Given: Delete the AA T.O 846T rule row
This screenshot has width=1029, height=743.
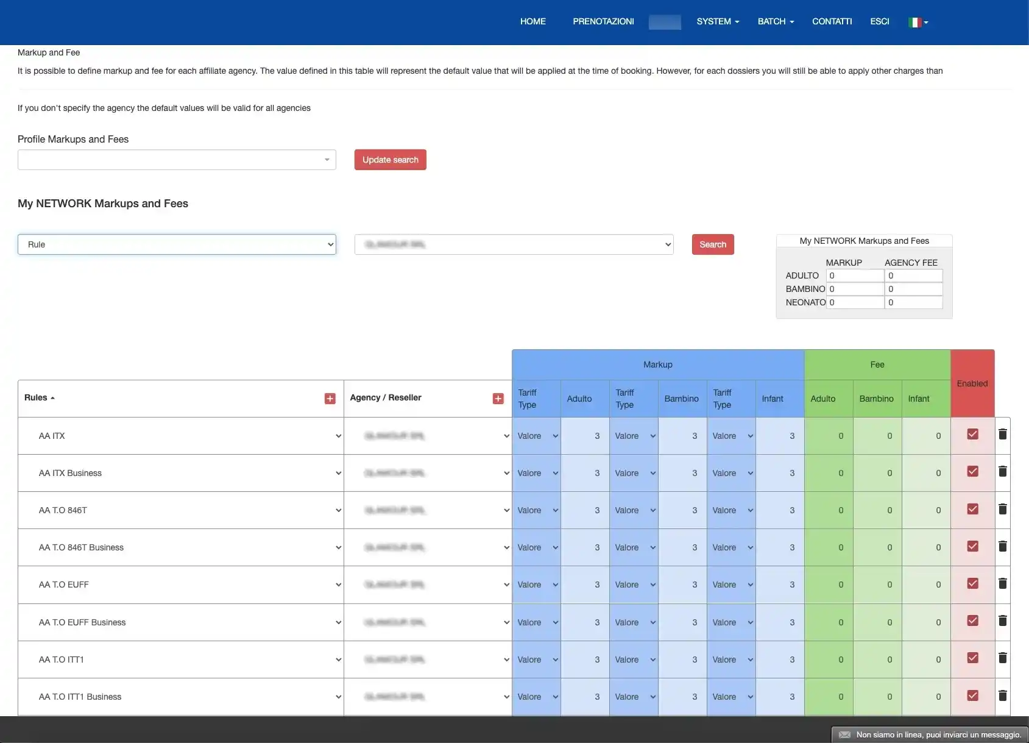Looking at the screenshot, I should [x=1002, y=509].
